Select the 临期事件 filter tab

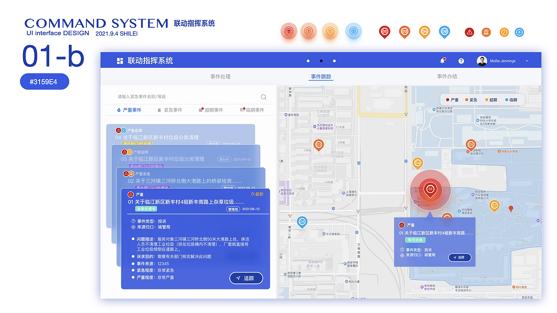tap(252, 110)
